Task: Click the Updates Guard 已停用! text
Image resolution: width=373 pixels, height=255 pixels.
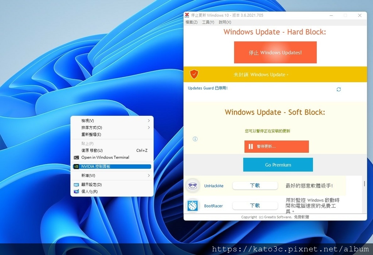Action: [x=208, y=88]
